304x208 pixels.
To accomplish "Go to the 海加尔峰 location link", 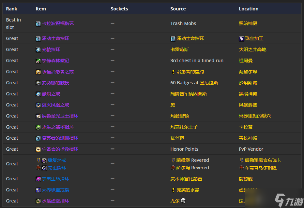I will [248, 72].
